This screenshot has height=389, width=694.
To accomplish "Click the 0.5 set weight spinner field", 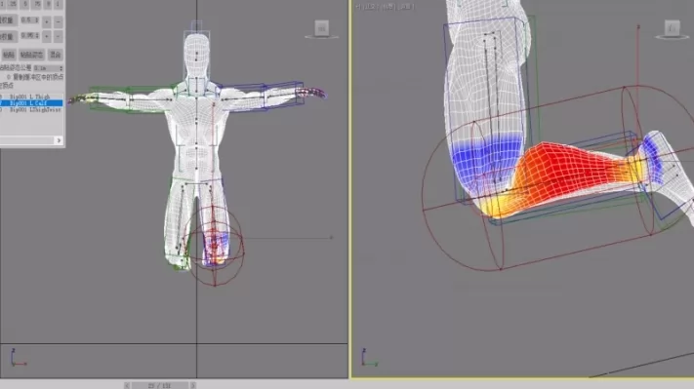I will (29, 20).
